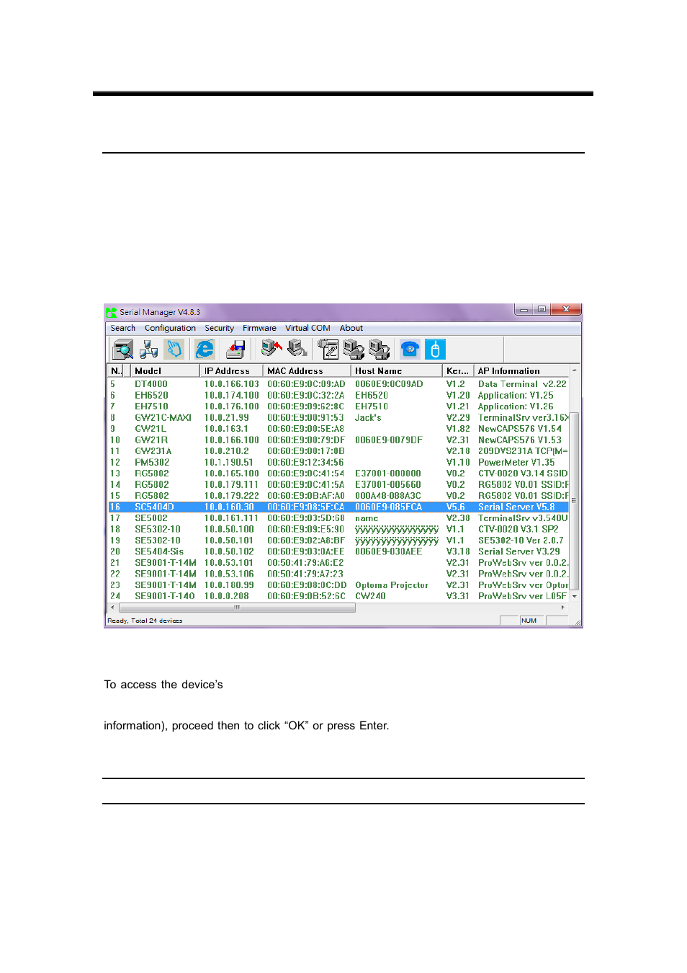Click IP address 10.0.179.222
Image resolution: width=687 pixels, height=973 pixels.
(x=231, y=496)
